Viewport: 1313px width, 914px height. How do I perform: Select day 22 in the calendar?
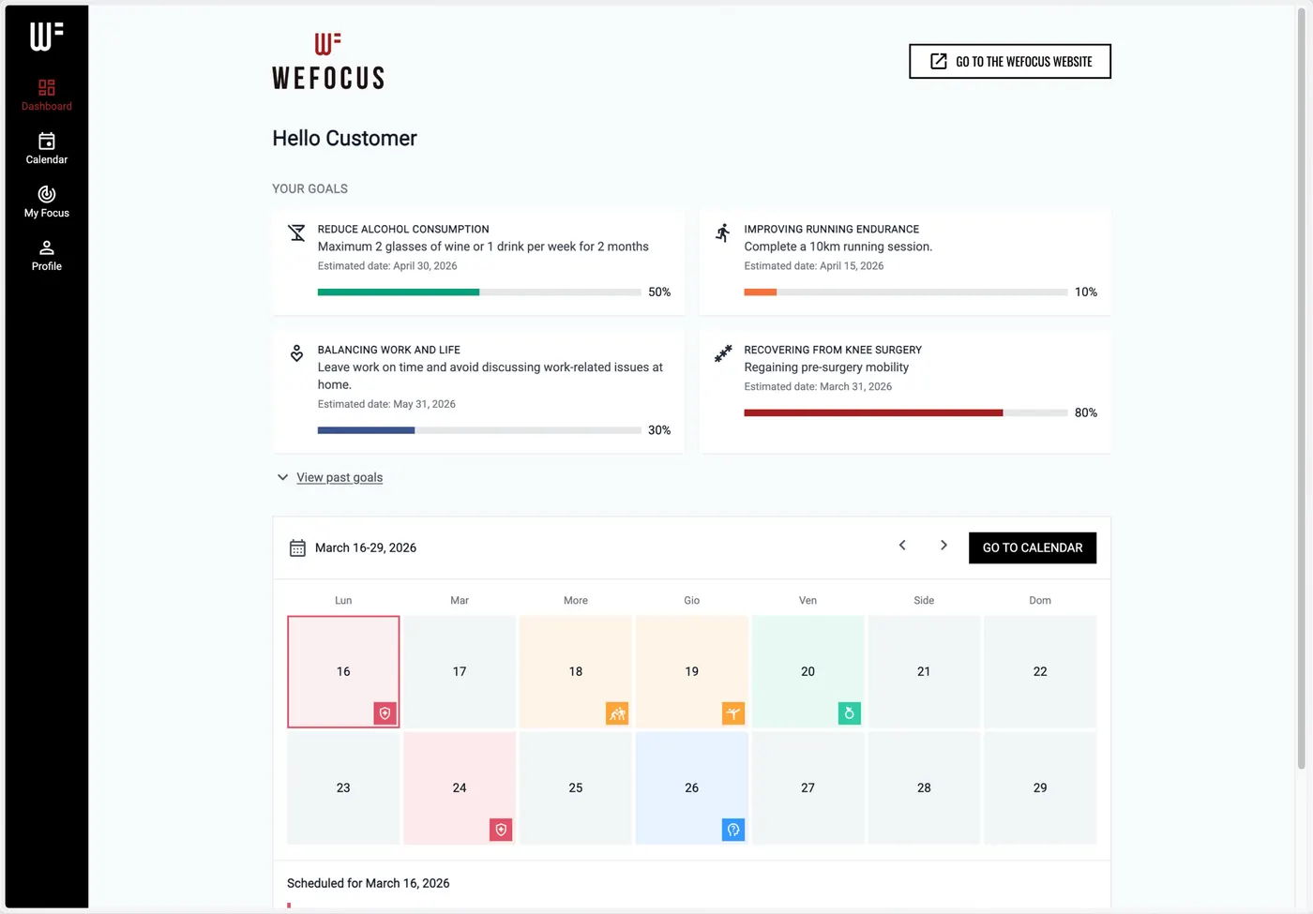(1040, 671)
